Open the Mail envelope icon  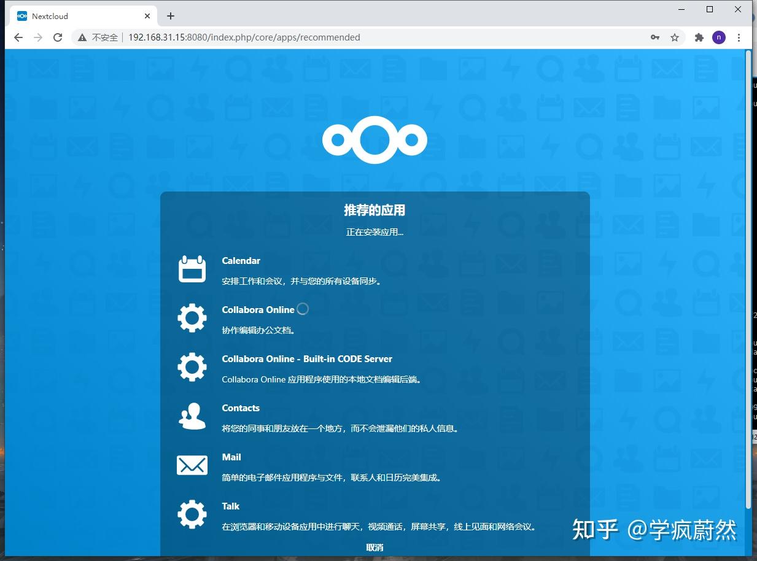[x=192, y=465]
